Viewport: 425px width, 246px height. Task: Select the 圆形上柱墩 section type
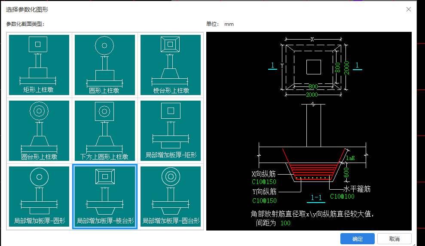[104, 65]
